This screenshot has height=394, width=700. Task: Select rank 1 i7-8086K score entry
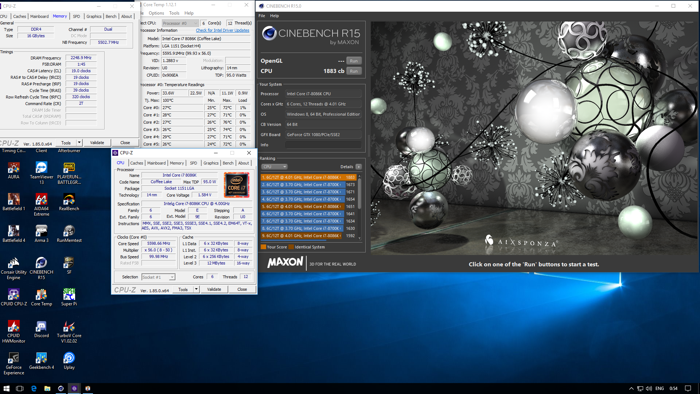(308, 177)
